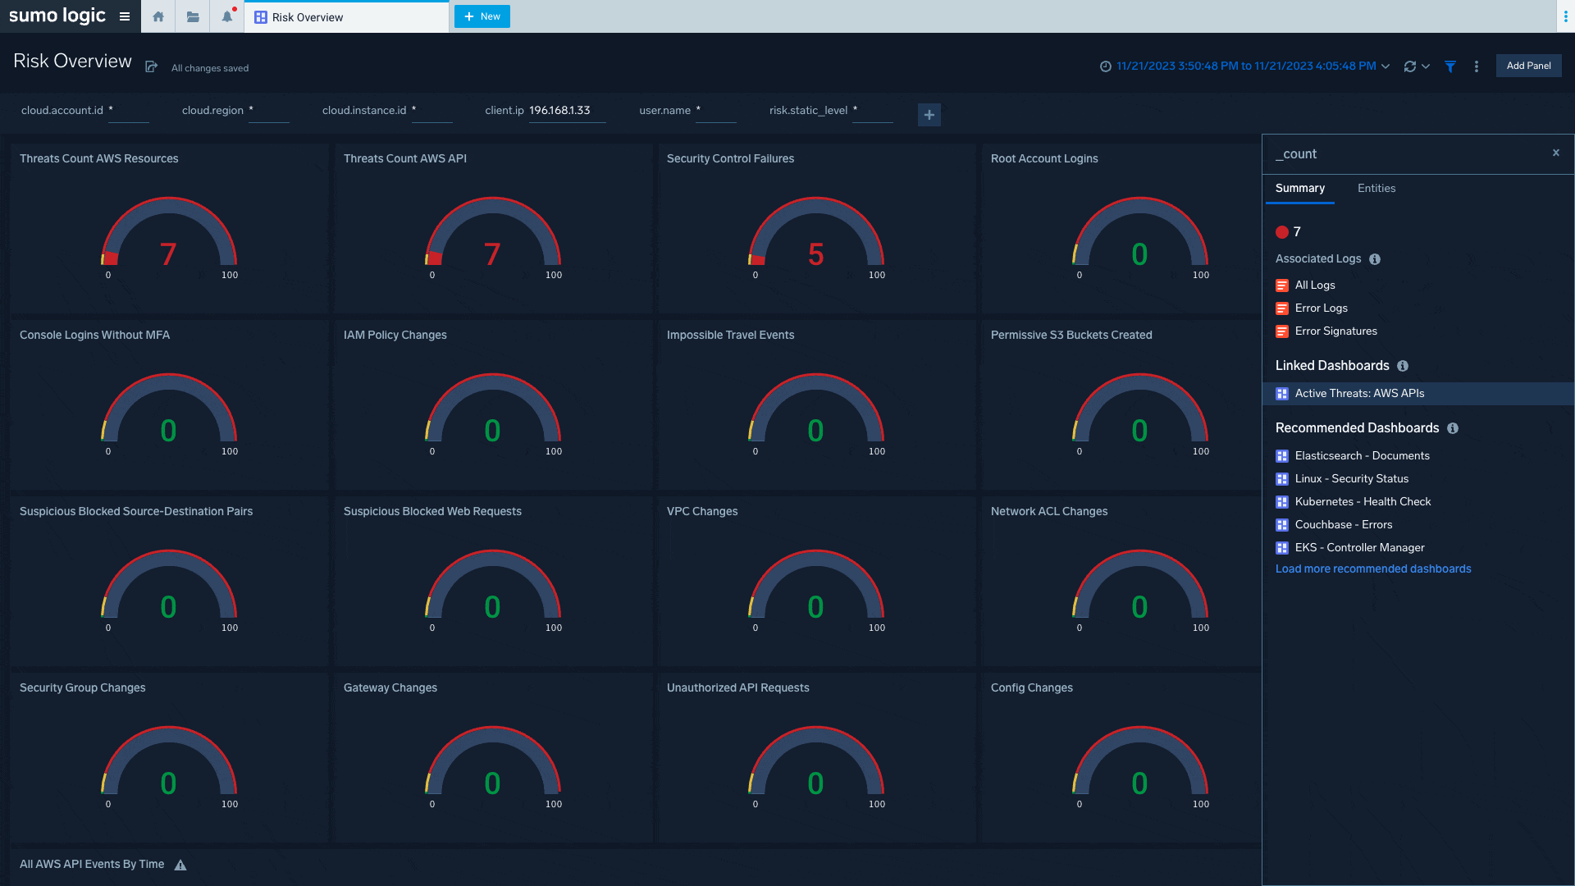
Task: Click the Error Logs log icon
Action: 1282,308
